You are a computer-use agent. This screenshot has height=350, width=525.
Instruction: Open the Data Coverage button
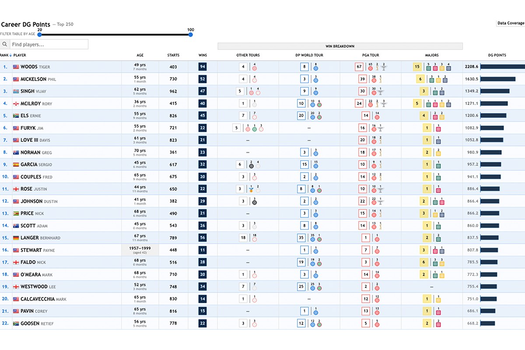click(x=511, y=23)
